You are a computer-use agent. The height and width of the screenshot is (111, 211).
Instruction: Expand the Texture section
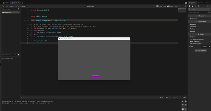tap(192, 29)
